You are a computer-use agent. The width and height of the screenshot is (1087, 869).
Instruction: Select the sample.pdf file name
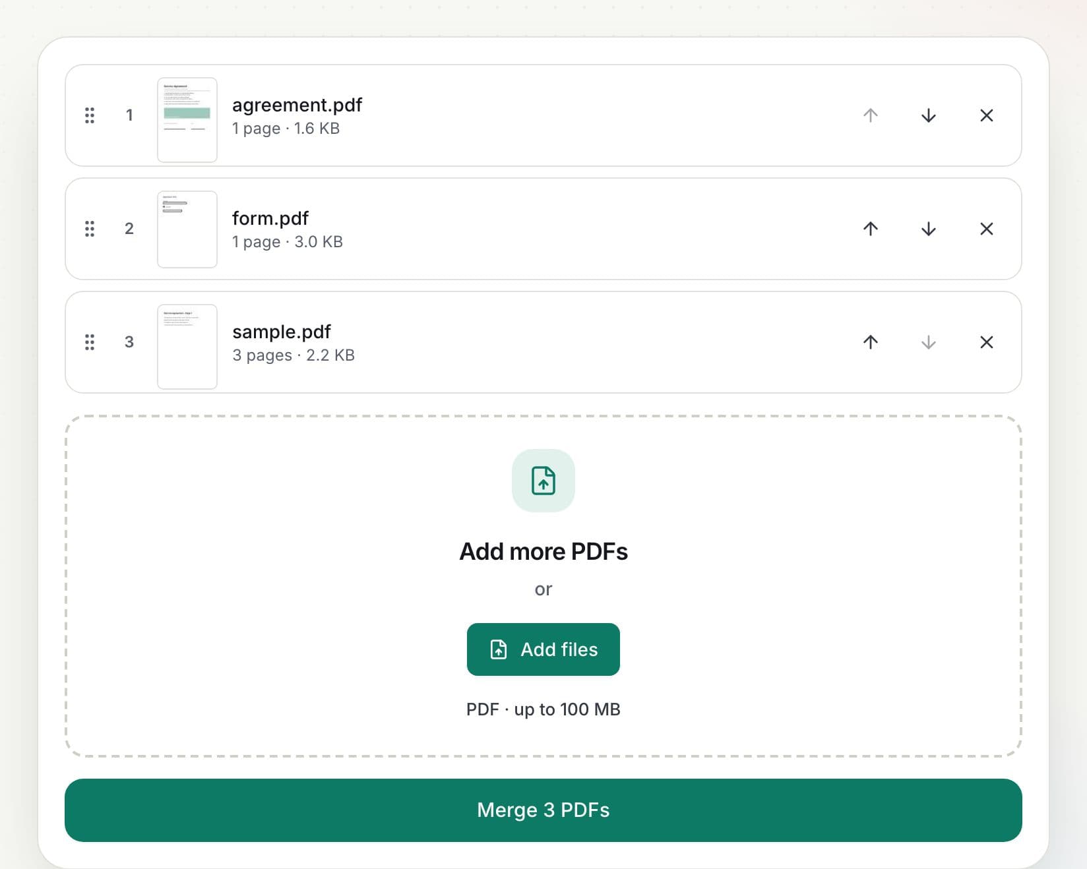(x=282, y=332)
